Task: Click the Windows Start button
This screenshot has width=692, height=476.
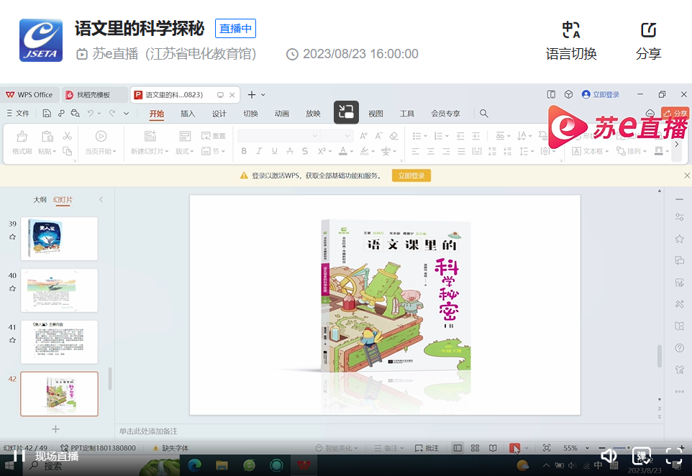Action: click(x=9, y=466)
